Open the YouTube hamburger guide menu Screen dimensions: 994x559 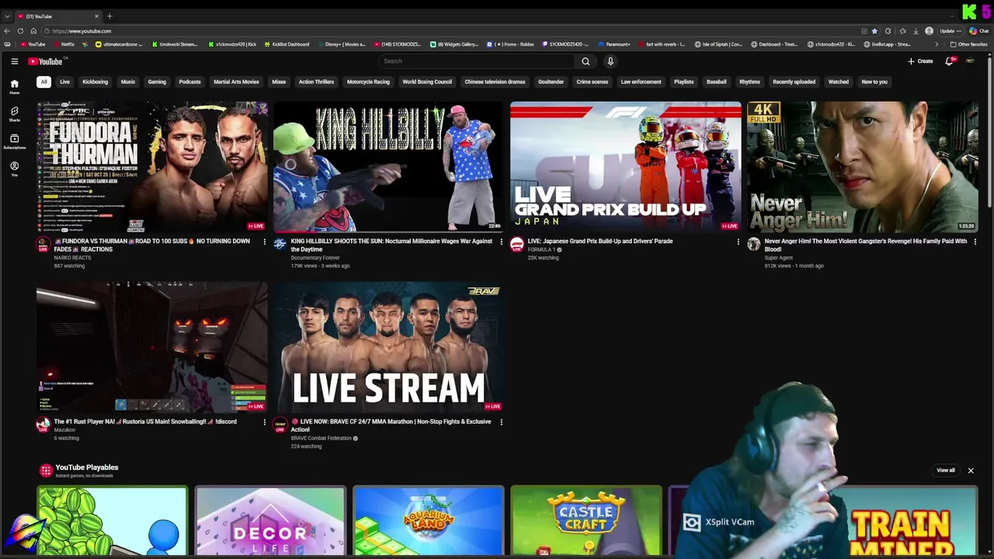point(14,61)
